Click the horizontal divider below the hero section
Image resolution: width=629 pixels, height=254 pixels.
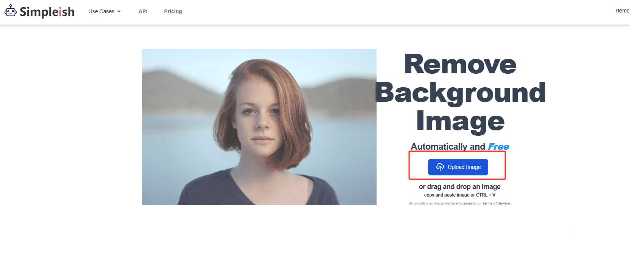tap(350, 230)
